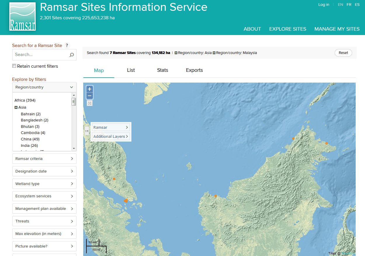Remove the Asia region filter tag
Image resolution: width=365 pixels, height=256 pixels.
click(x=176, y=53)
